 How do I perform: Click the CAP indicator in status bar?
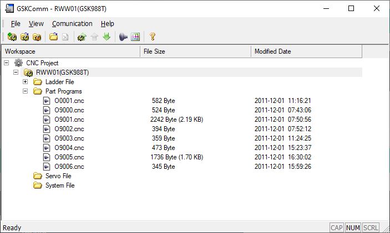(x=337, y=228)
